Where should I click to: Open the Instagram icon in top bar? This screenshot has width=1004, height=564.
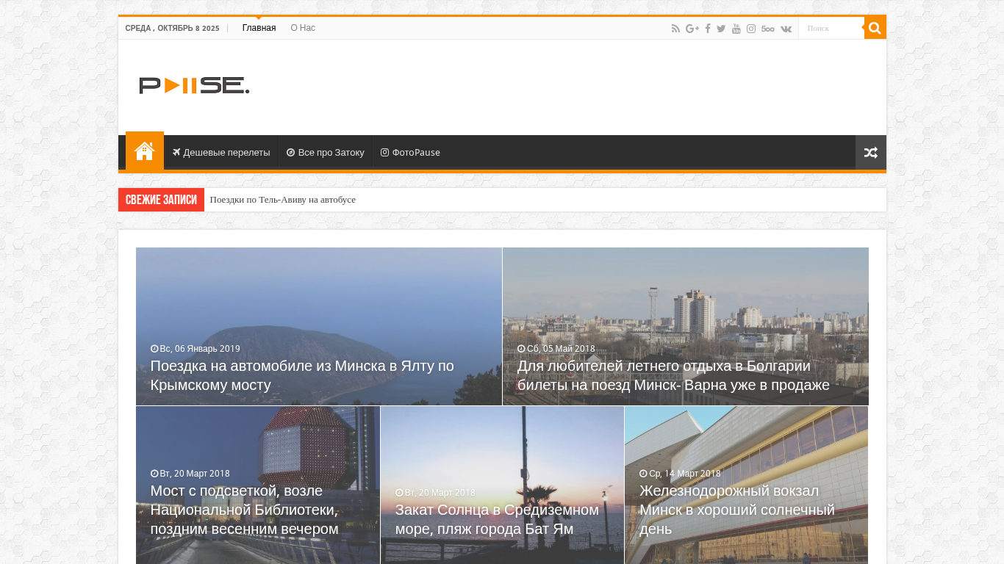coord(751,29)
